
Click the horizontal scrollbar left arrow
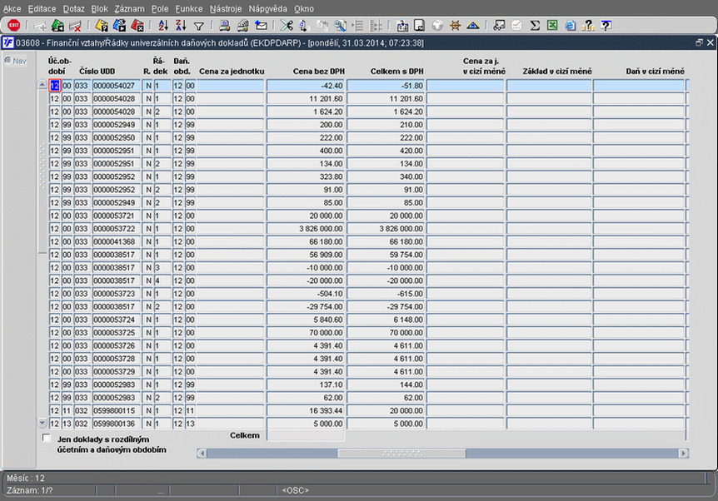coord(202,453)
